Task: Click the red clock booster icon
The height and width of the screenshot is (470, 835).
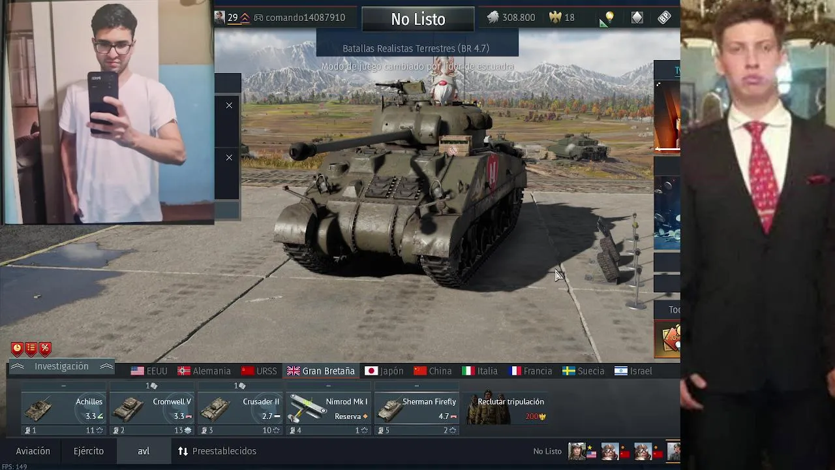Action: pos(18,349)
